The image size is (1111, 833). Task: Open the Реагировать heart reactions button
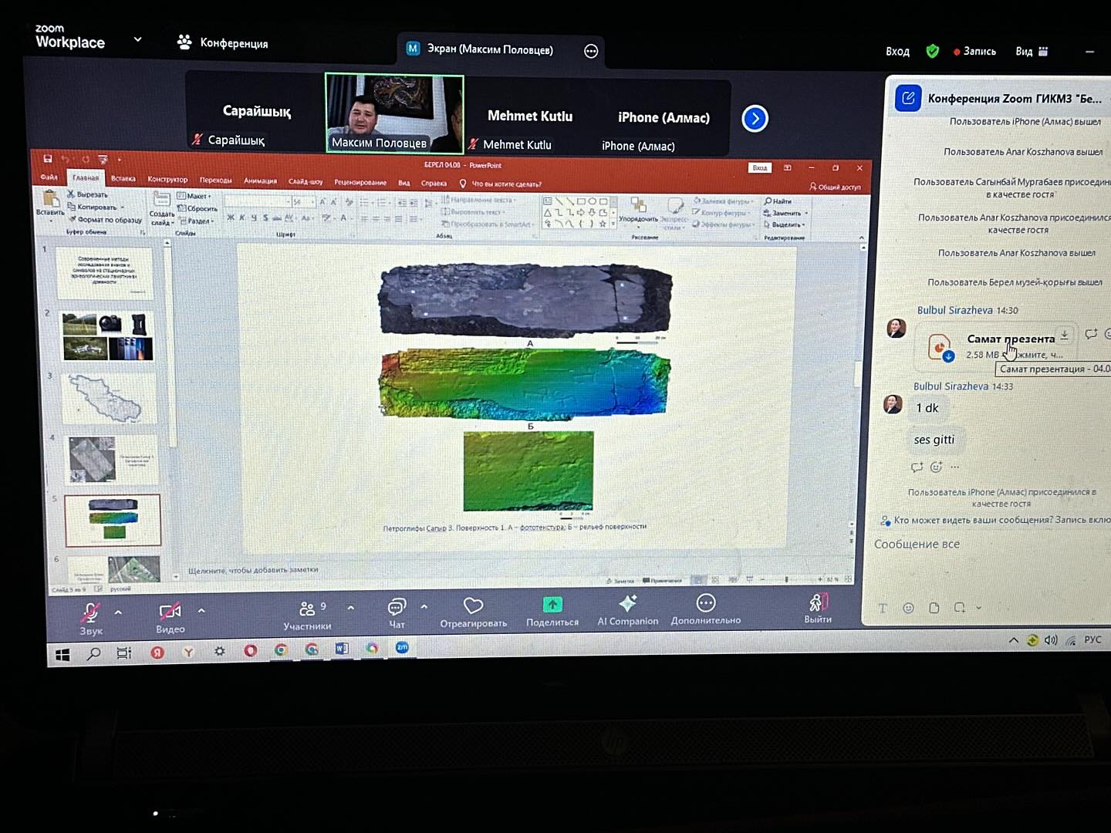(x=473, y=606)
